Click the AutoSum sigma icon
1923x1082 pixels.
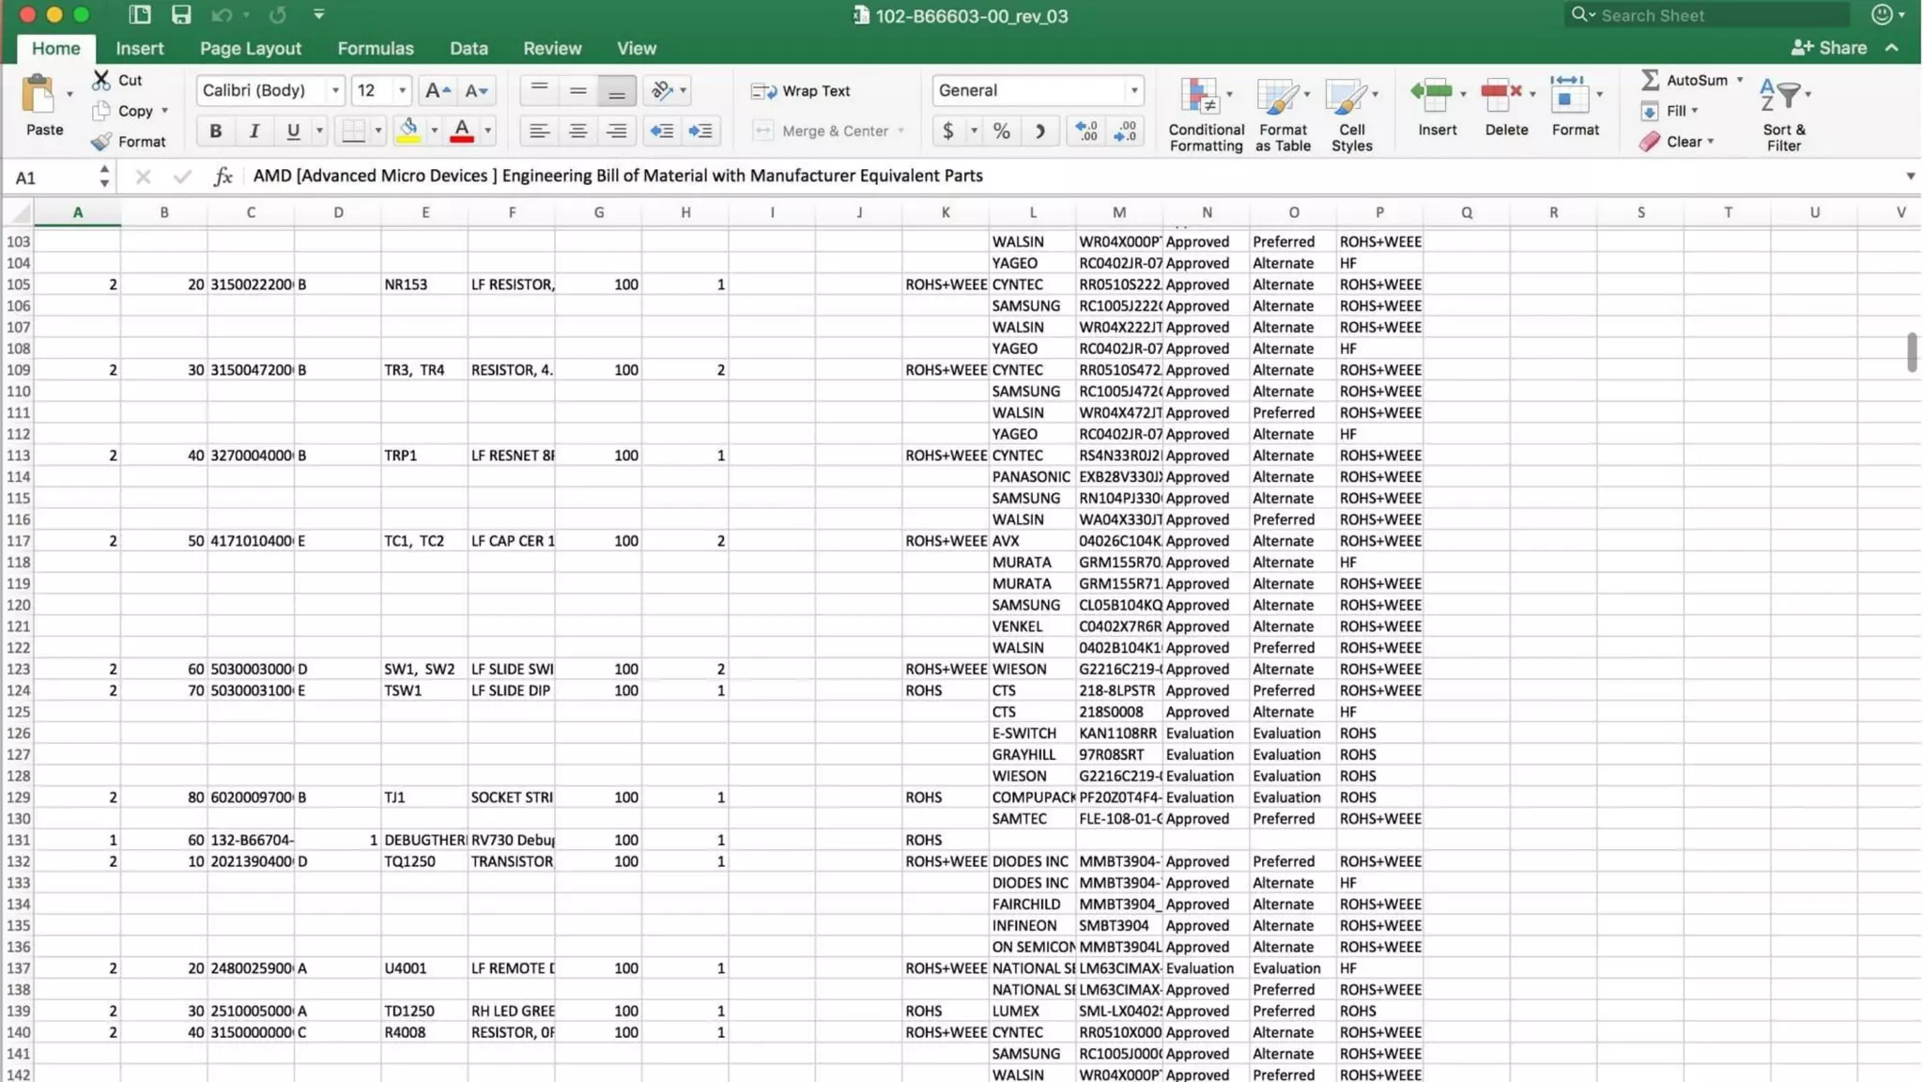[x=1650, y=80]
